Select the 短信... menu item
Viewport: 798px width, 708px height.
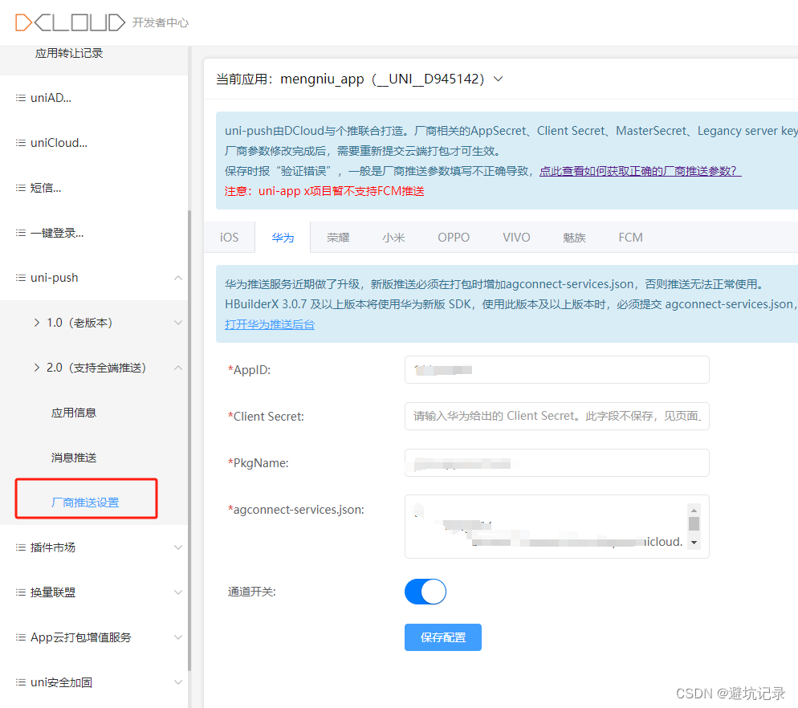point(94,188)
